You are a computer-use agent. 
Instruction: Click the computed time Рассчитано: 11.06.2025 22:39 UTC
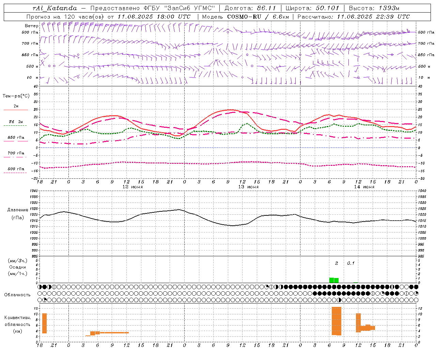pos(354,17)
